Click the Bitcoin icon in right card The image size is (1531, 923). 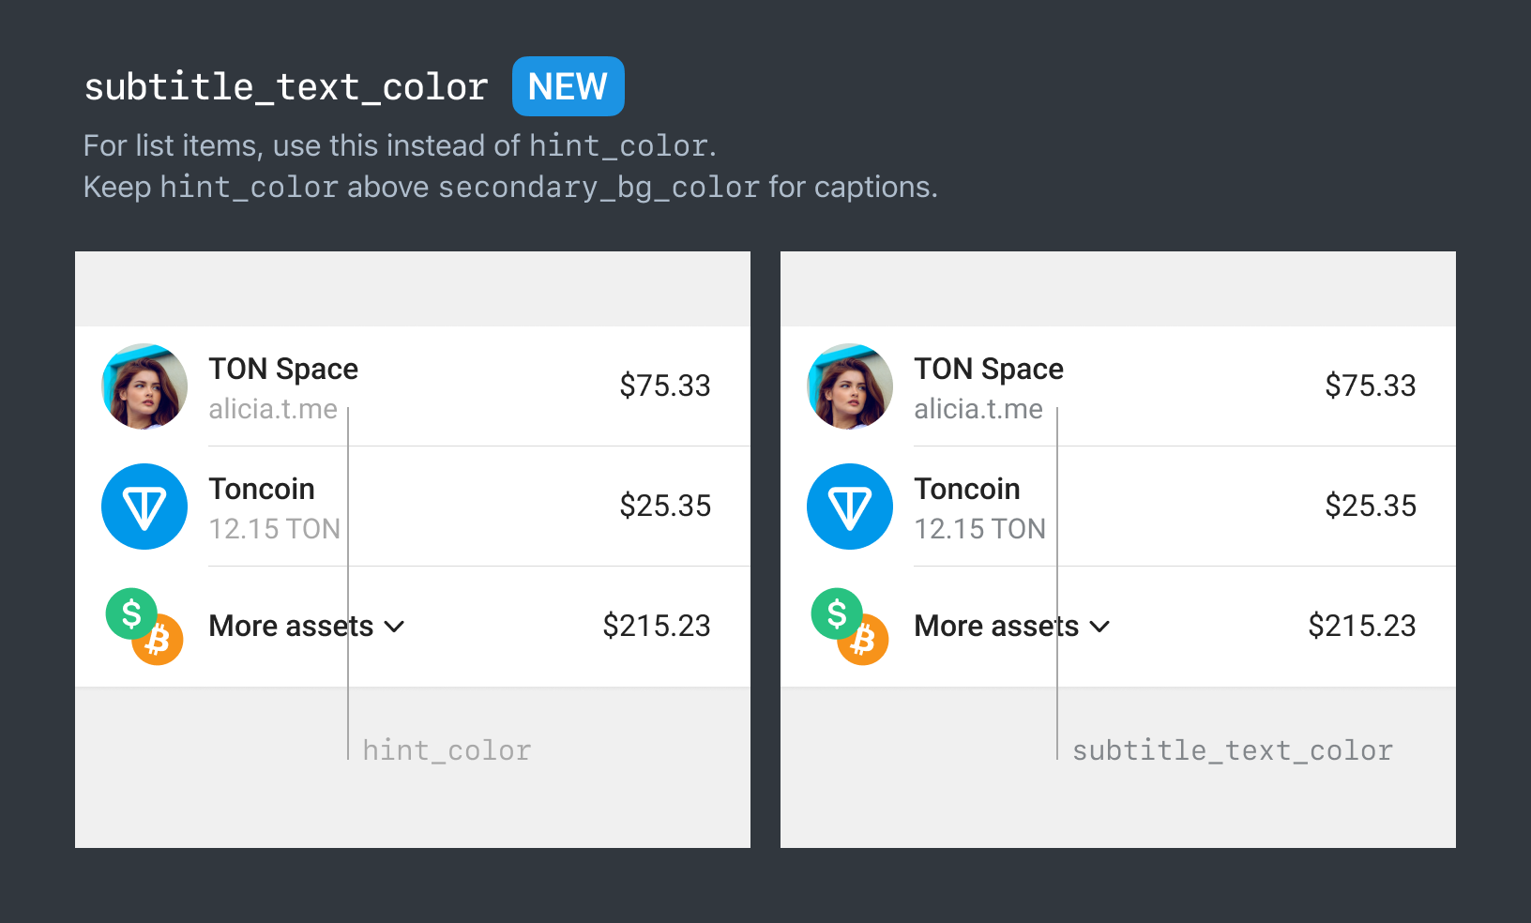coord(865,641)
